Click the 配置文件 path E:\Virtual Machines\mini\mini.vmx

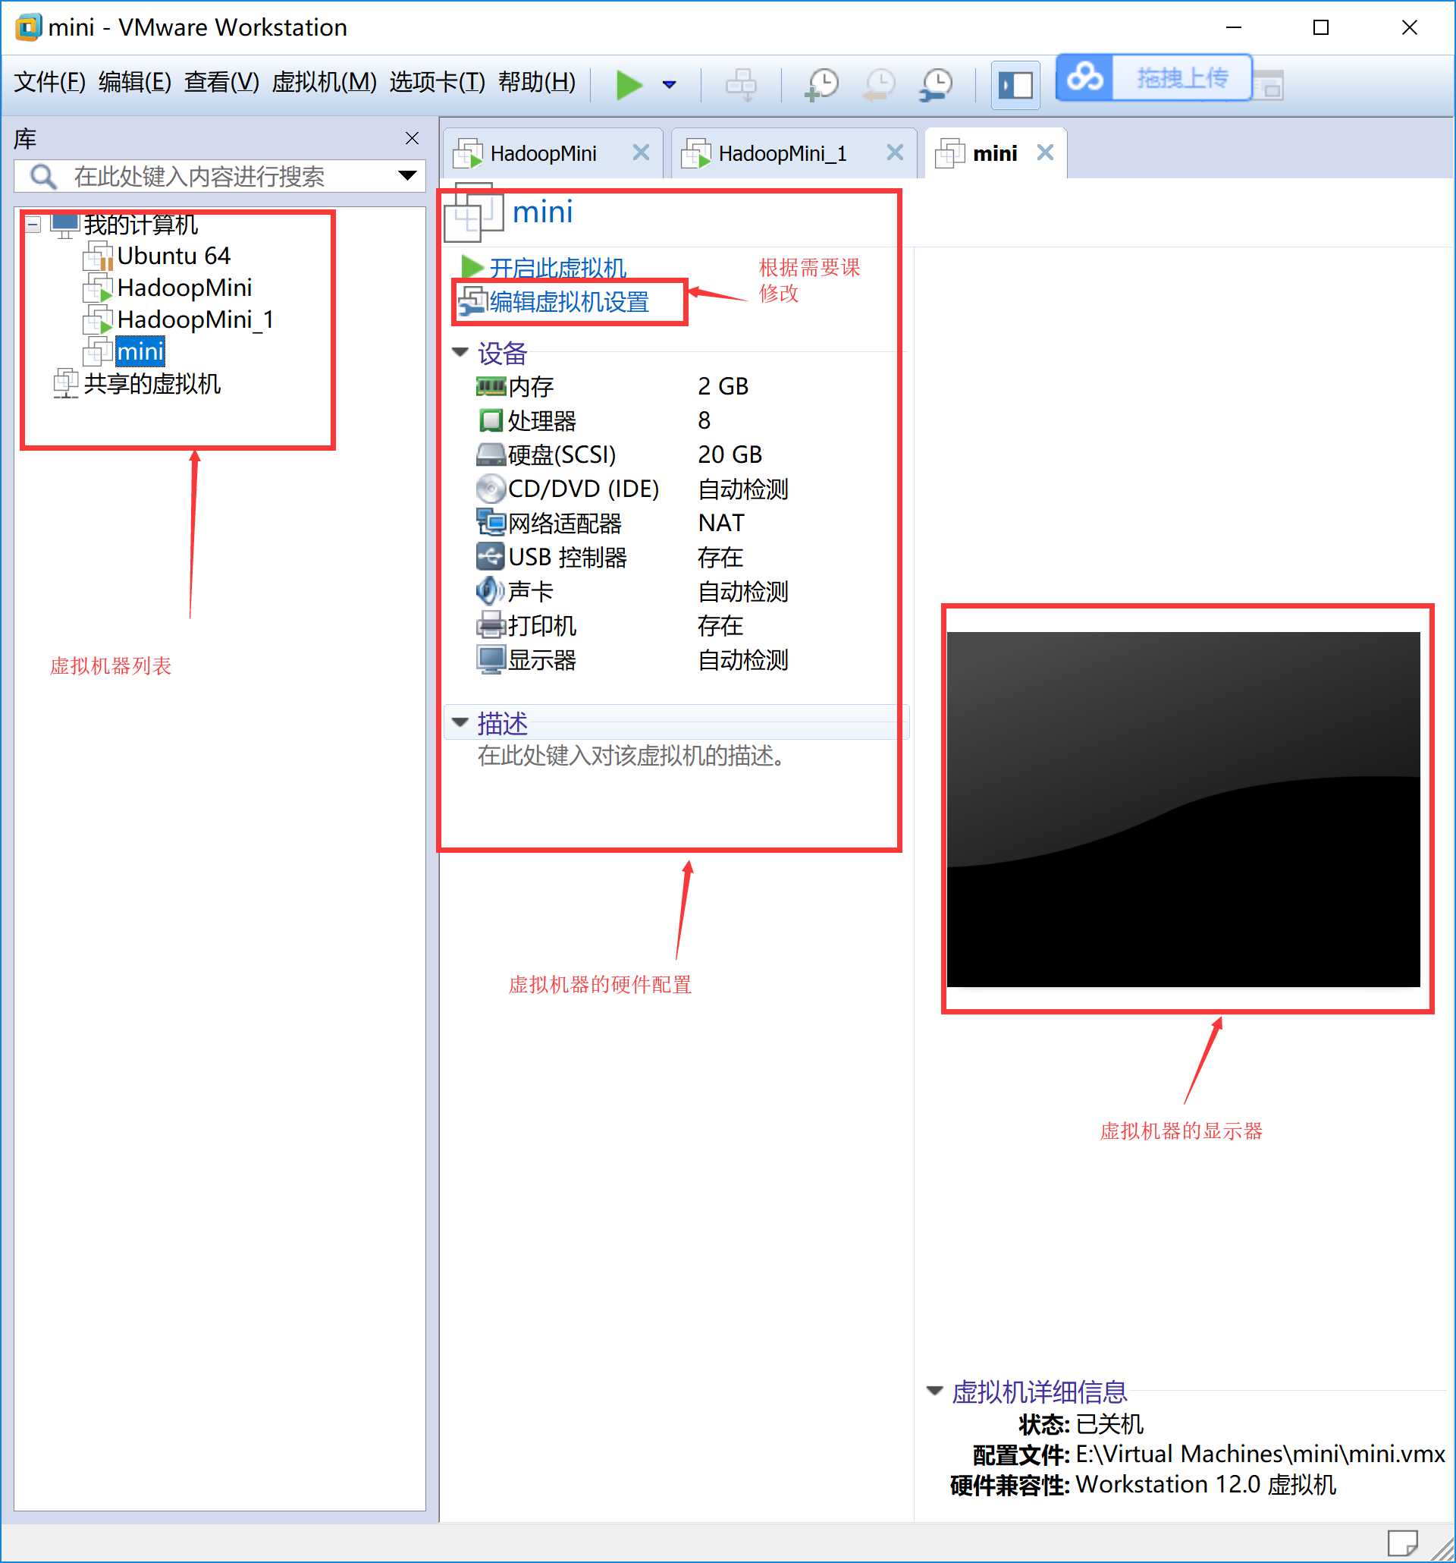pos(1260,1454)
